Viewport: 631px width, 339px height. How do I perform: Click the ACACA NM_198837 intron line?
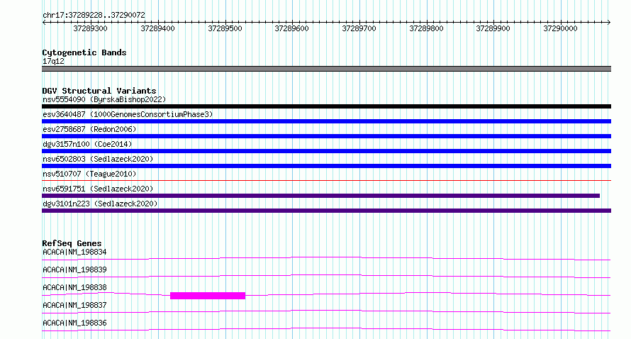326,311
